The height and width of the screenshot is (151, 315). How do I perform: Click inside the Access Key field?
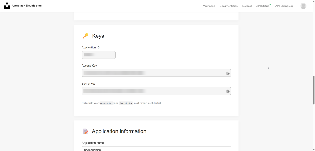[x=154, y=73]
